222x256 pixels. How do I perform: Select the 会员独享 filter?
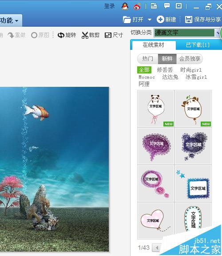(190, 59)
